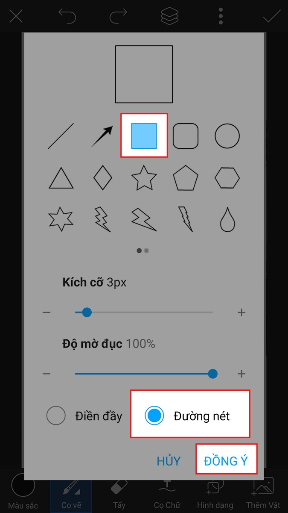Image resolution: width=288 pixels, height=513 pixels.
Task: Click the HỦY cancel button
Action: point(169,461)
